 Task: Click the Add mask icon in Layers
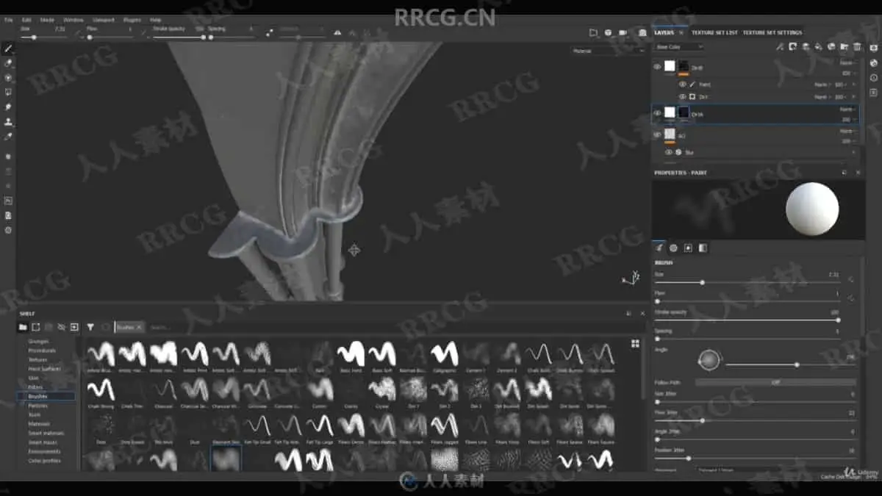(793, 47)
